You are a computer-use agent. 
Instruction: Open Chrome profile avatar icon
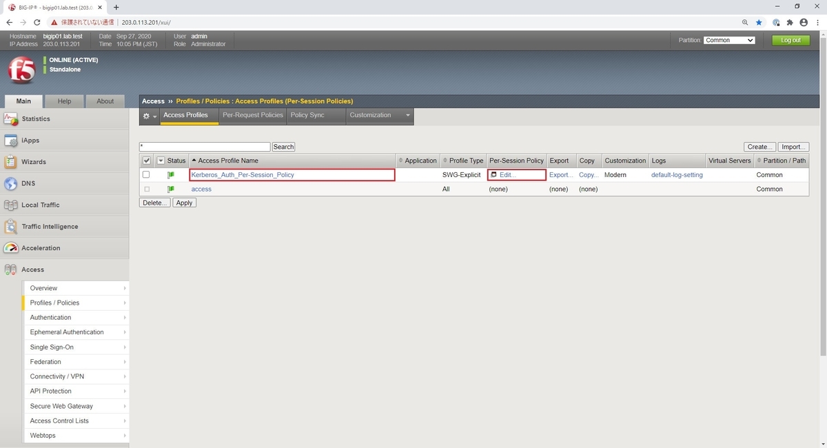click(x=804, y=22)
